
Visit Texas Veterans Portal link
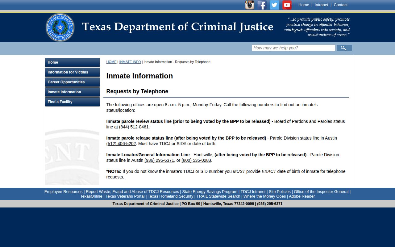click(125, 196)
